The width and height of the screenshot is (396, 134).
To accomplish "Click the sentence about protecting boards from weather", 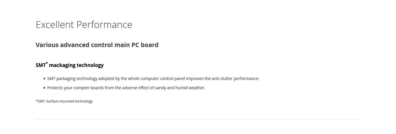I will point(126,88).
